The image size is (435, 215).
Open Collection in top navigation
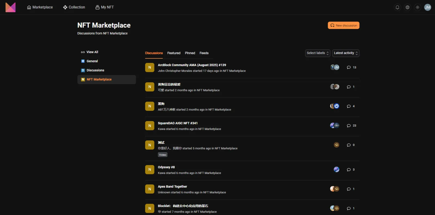coord(74,7)
